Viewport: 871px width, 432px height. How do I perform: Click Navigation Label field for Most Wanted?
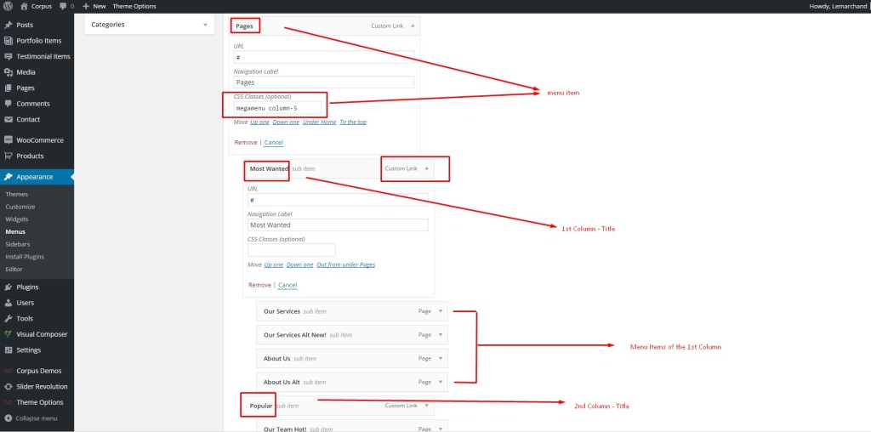click(338, 225)
